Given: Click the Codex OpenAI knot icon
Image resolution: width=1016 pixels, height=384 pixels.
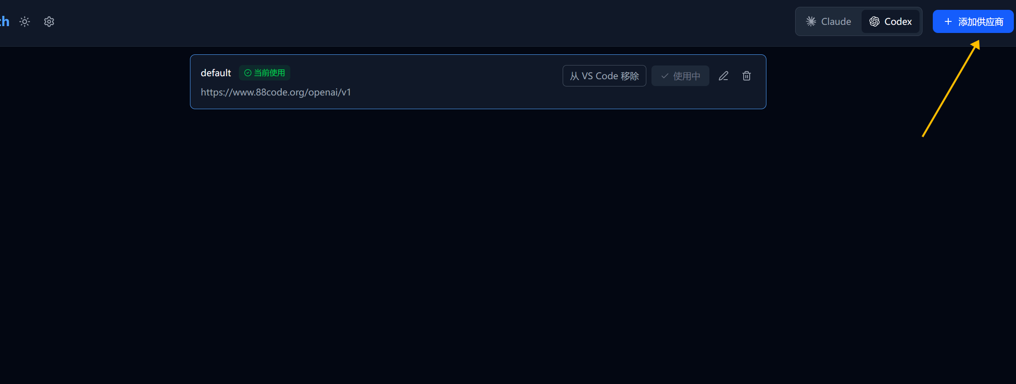Looking at the screenshot, I should pos(874,21).
